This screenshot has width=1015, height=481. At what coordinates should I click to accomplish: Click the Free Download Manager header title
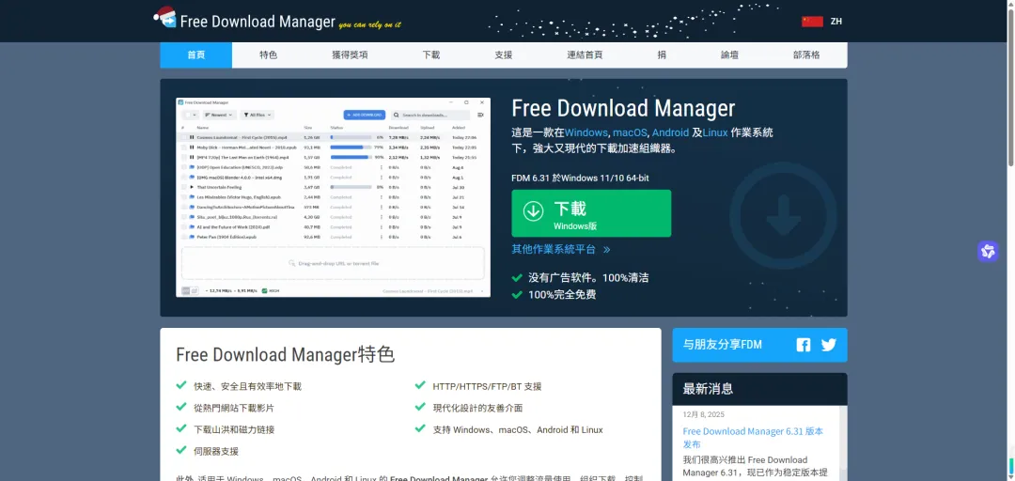[x=258, y=22]
